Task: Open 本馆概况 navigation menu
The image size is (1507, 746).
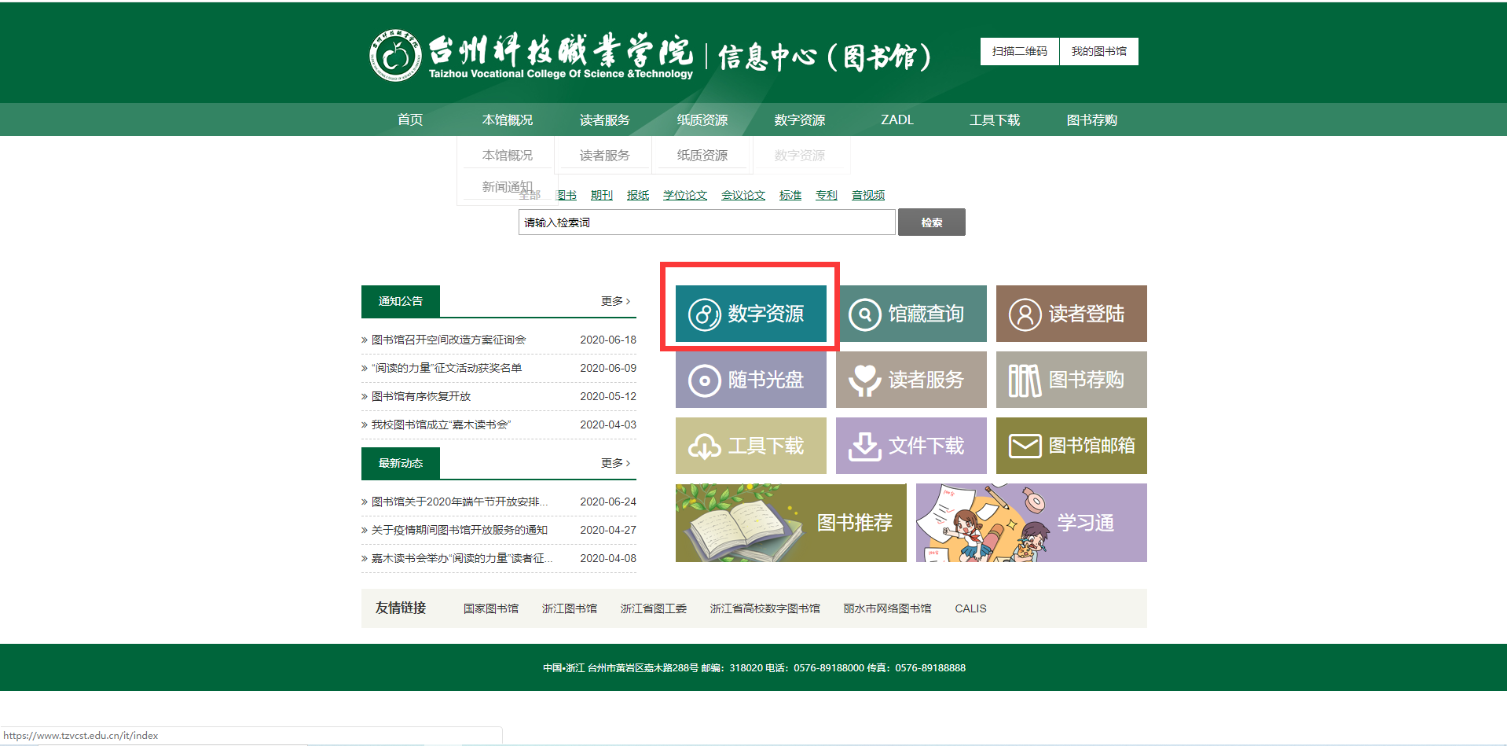Action: [508, 119]
